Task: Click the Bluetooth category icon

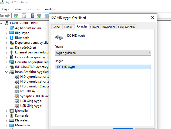Action: click(x=12, y=38)
